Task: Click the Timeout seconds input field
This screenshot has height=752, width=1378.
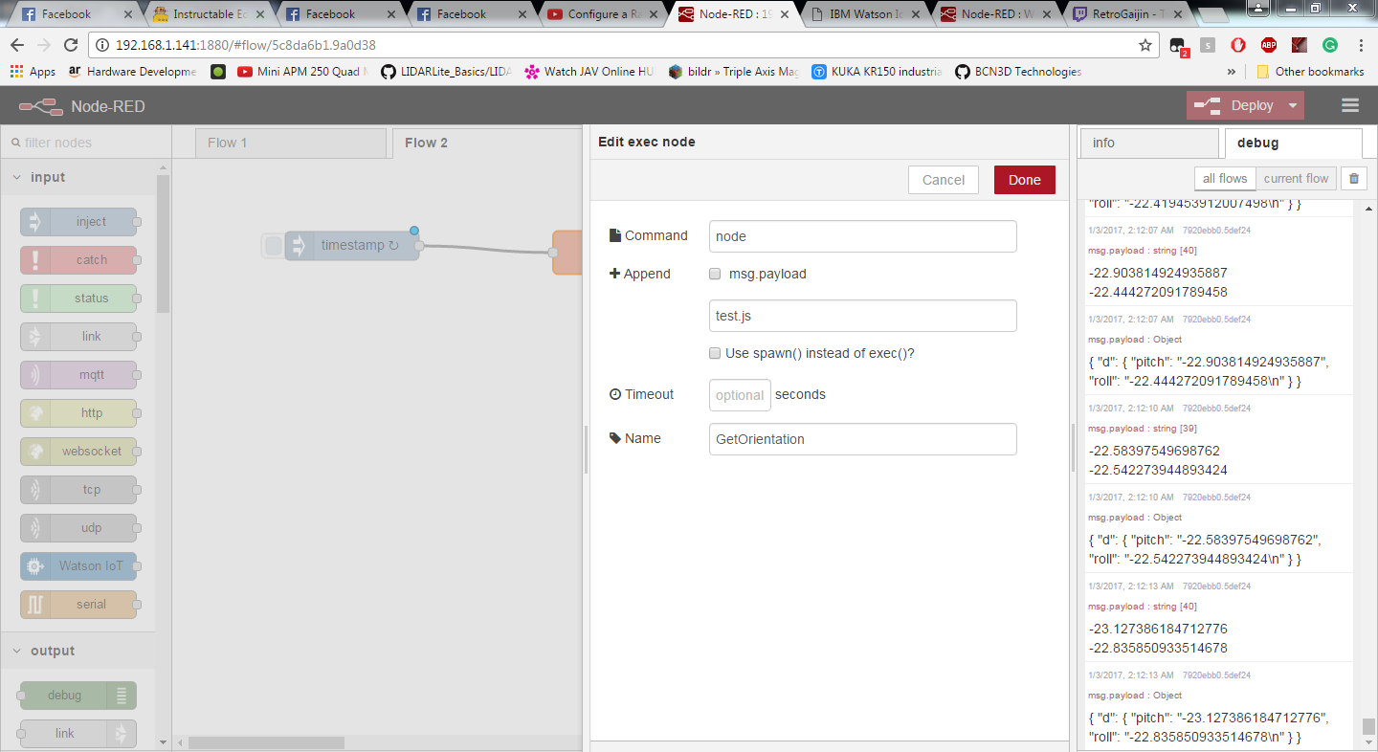Action: (x=740, y=395)
